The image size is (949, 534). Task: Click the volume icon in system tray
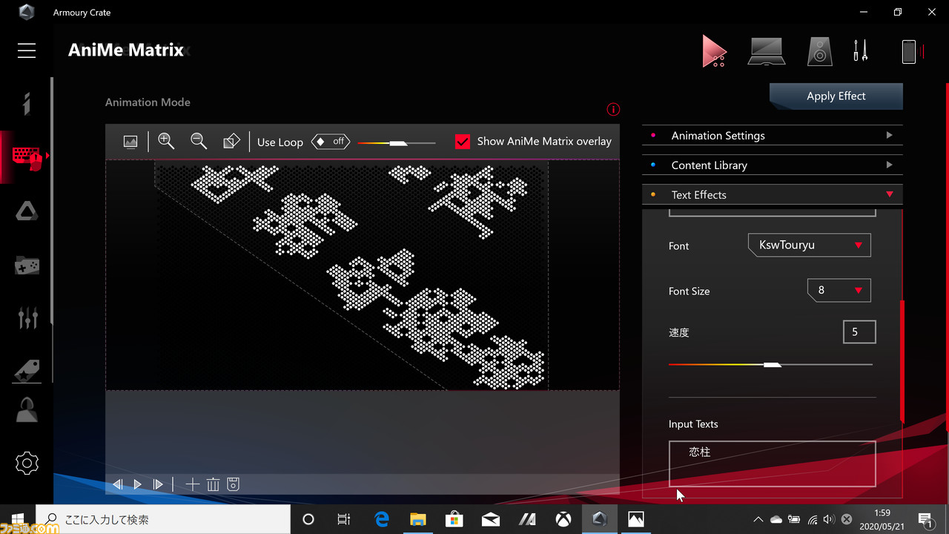click(x=829, y=520)
